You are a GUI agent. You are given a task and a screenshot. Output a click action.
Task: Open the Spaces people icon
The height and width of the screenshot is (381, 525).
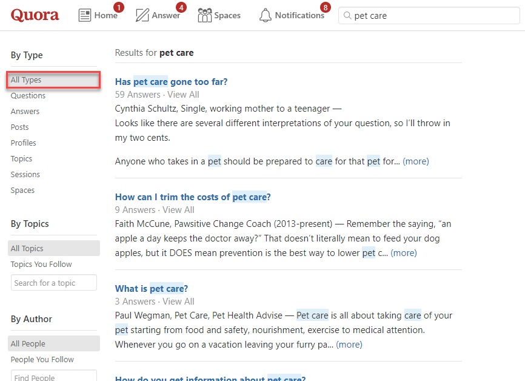coord(204,15)
